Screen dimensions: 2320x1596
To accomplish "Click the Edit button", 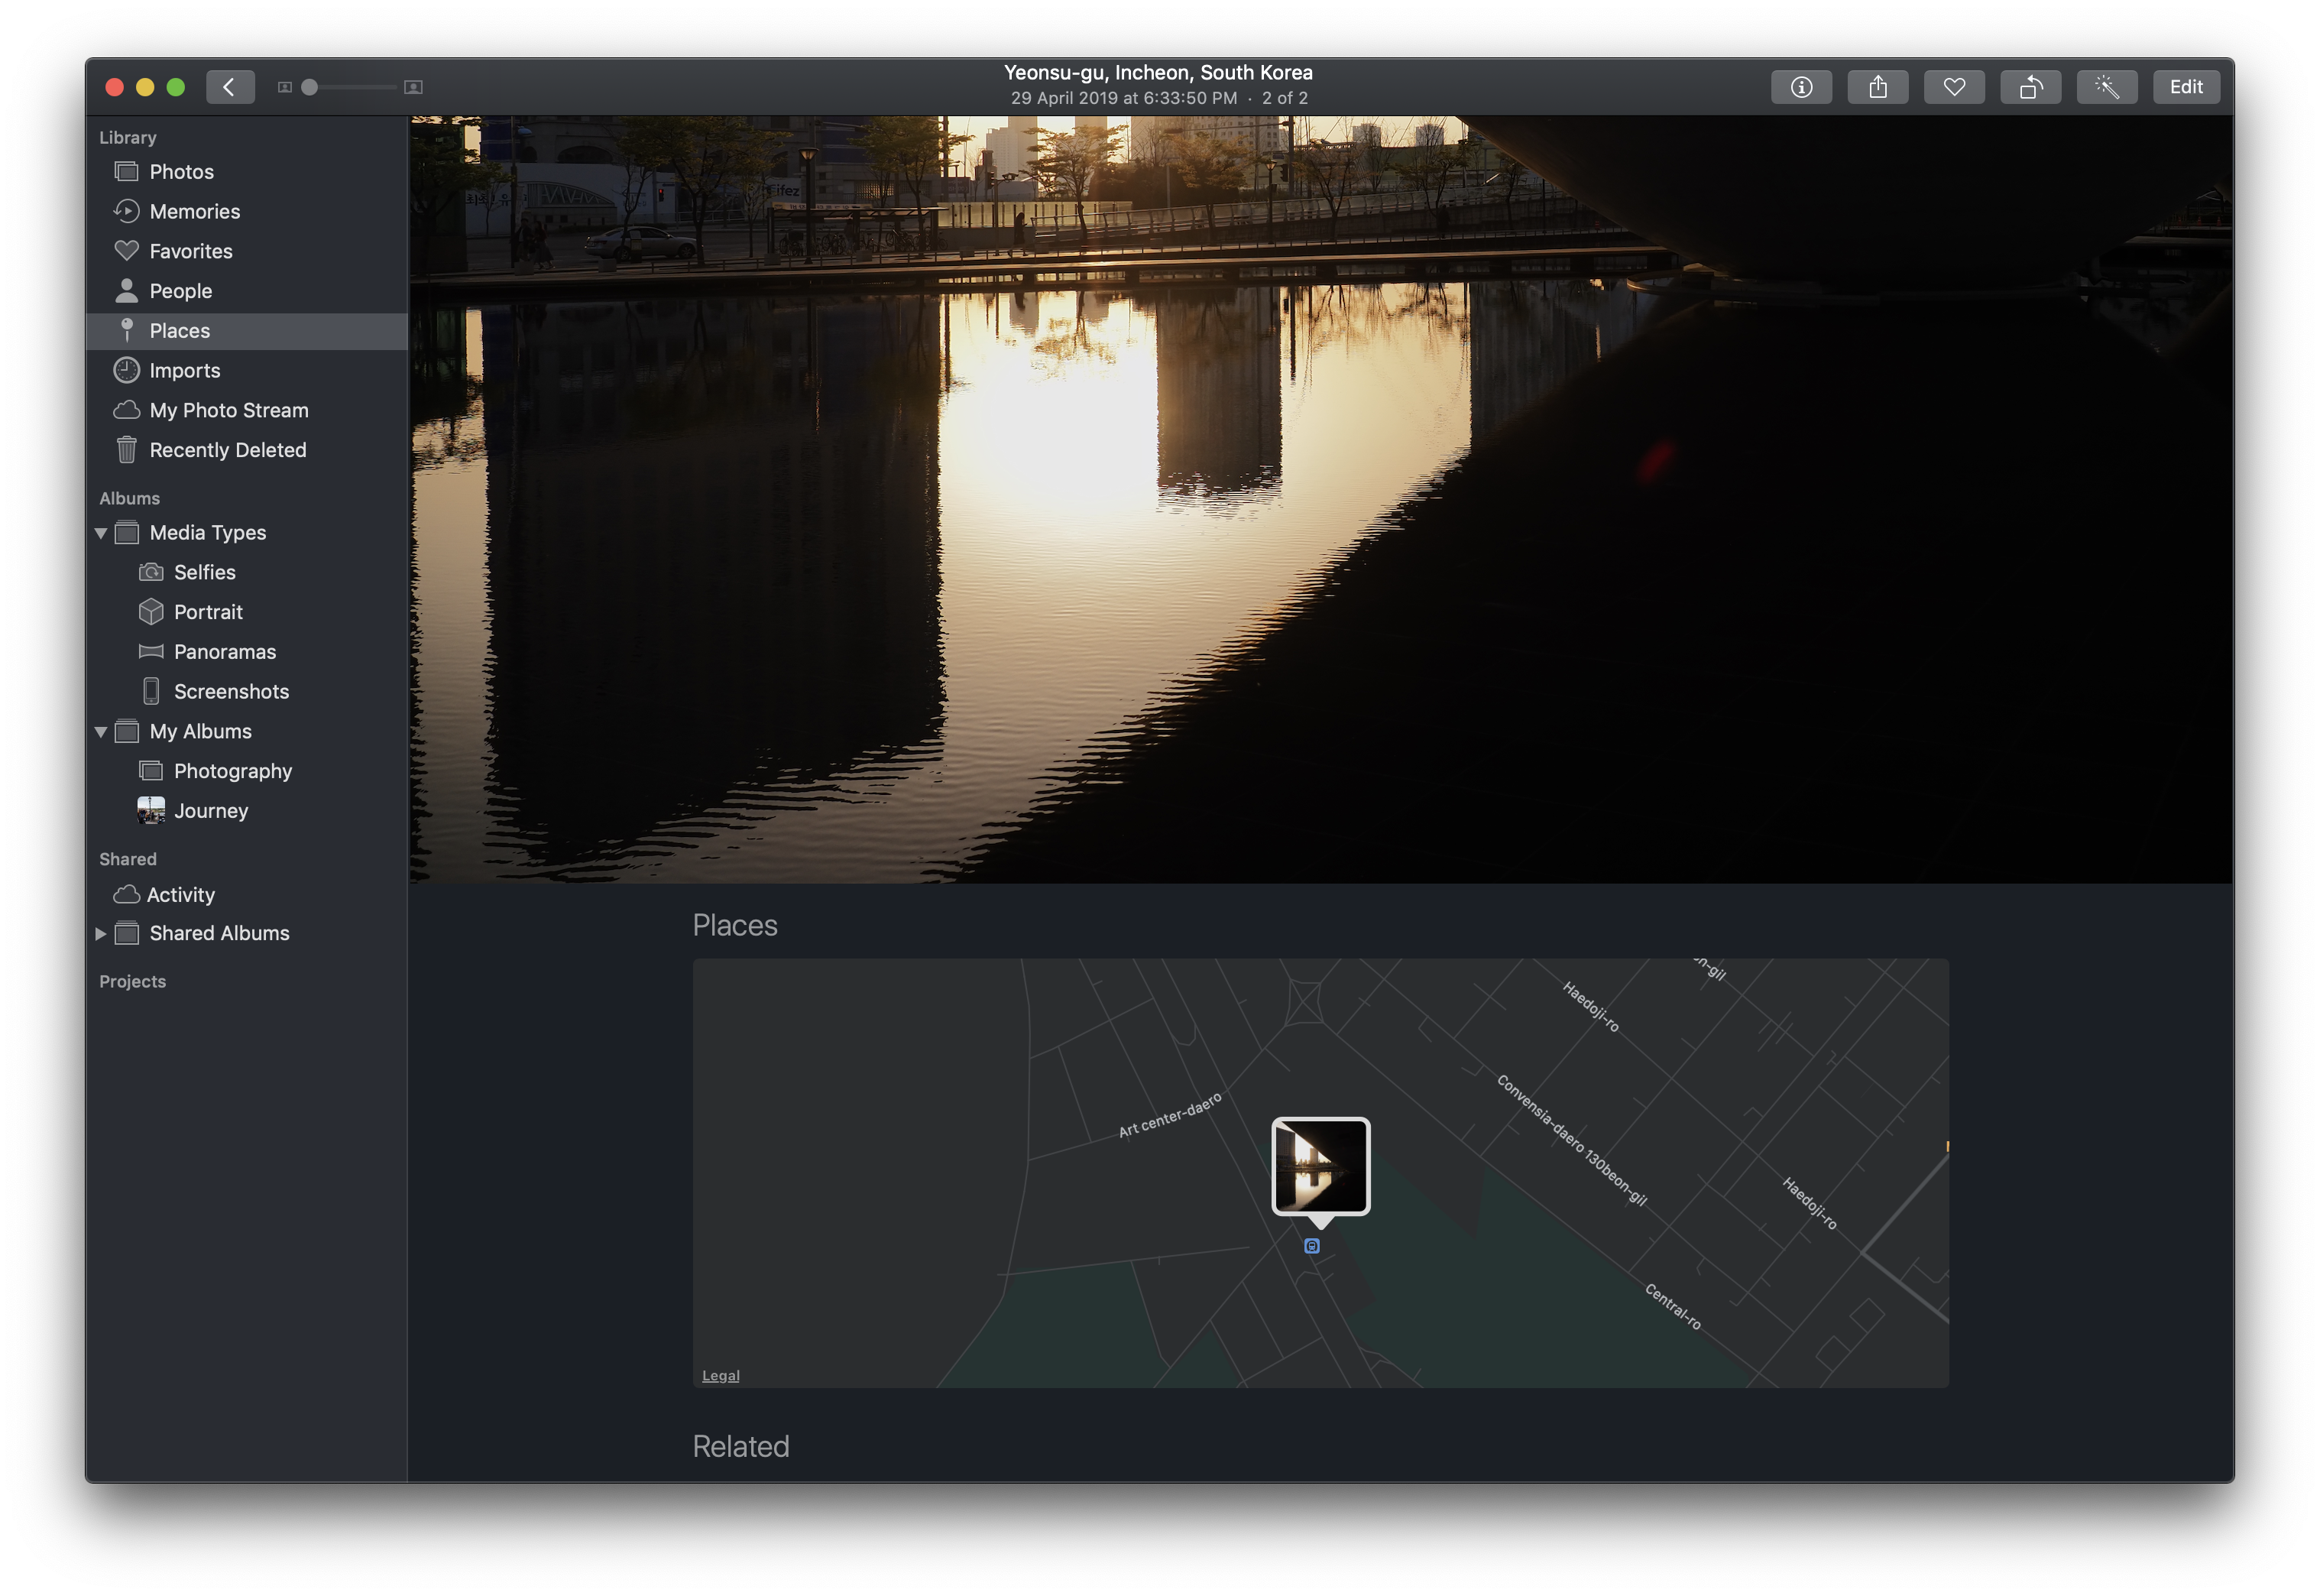I will [2185, 87].
